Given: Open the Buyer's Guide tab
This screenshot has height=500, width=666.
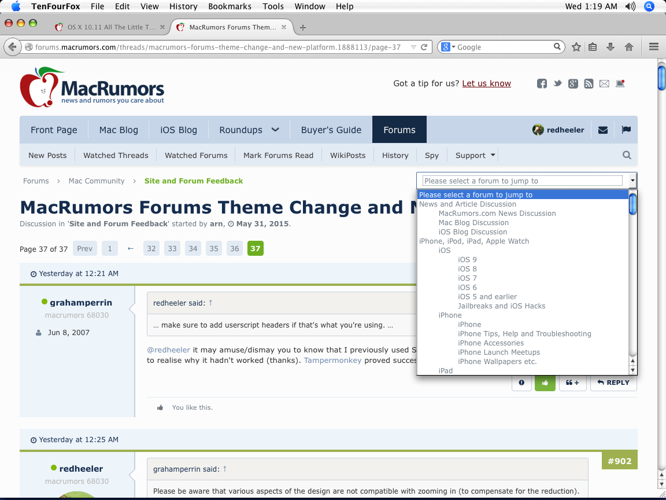Looking at the screenshot, I should pos(331,130).
